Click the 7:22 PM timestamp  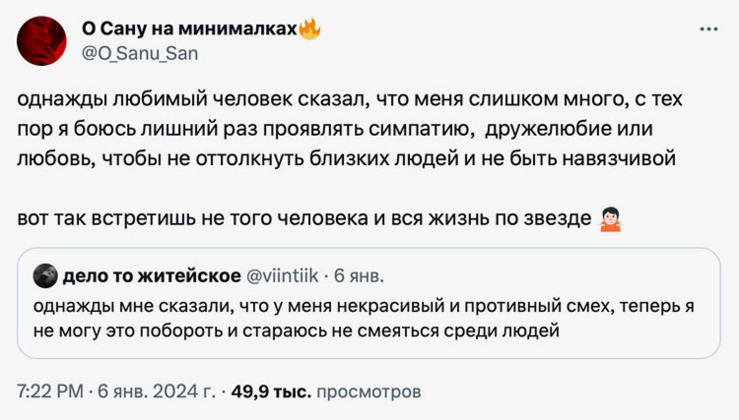50,391
